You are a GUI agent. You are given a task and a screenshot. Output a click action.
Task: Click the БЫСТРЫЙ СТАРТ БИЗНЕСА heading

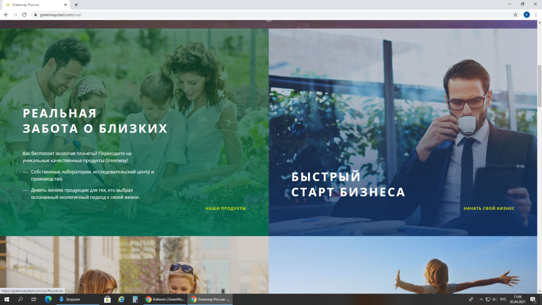click(348, 184)
